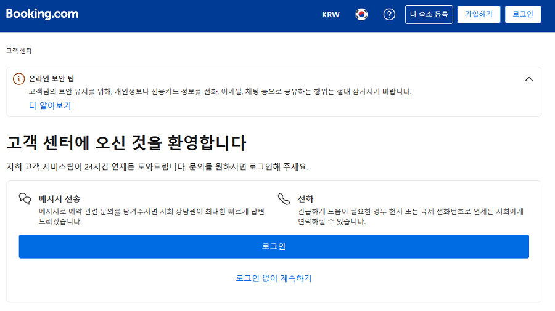555x311 pixels.
Task: Click the 내 숙소 등록 button
Action: click(429, 15)
